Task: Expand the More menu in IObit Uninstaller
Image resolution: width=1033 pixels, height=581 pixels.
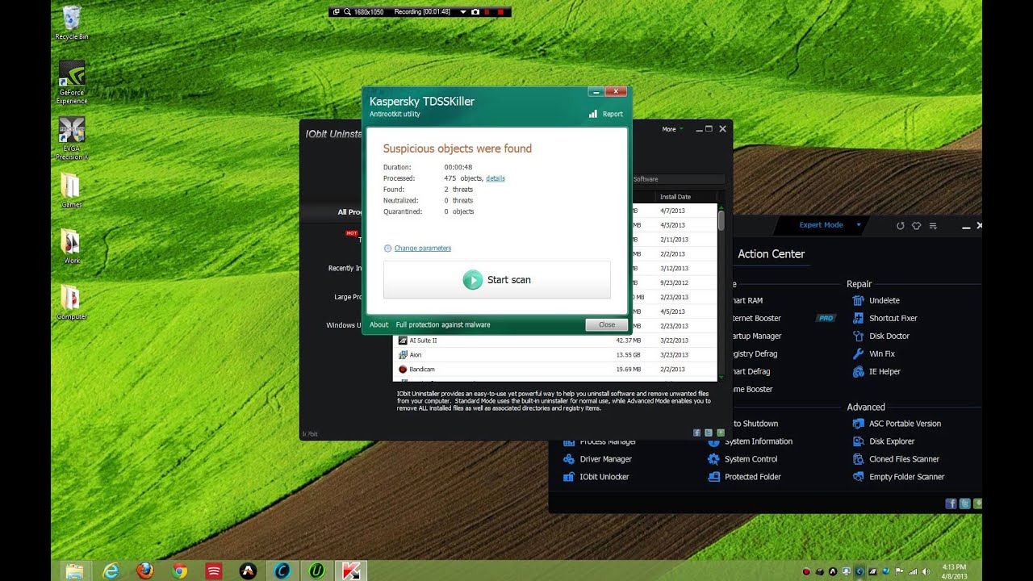Action: [672, 129]
